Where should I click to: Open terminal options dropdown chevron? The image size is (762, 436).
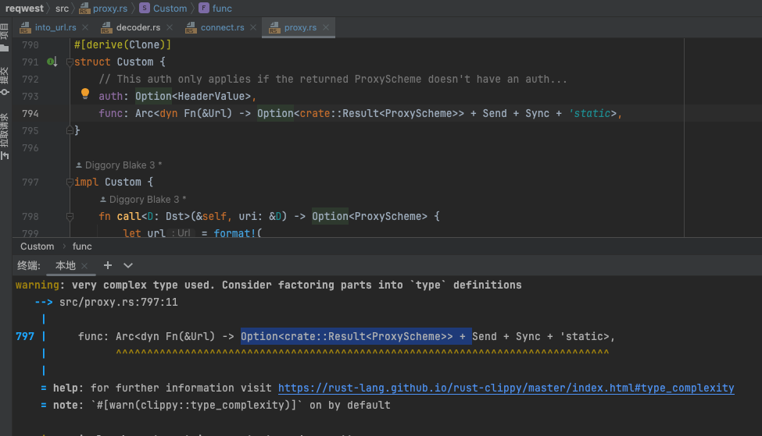point(128,265)
